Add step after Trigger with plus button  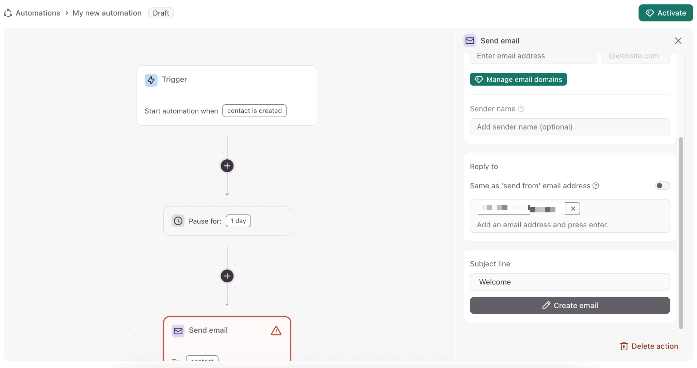[x=227, y=166]
